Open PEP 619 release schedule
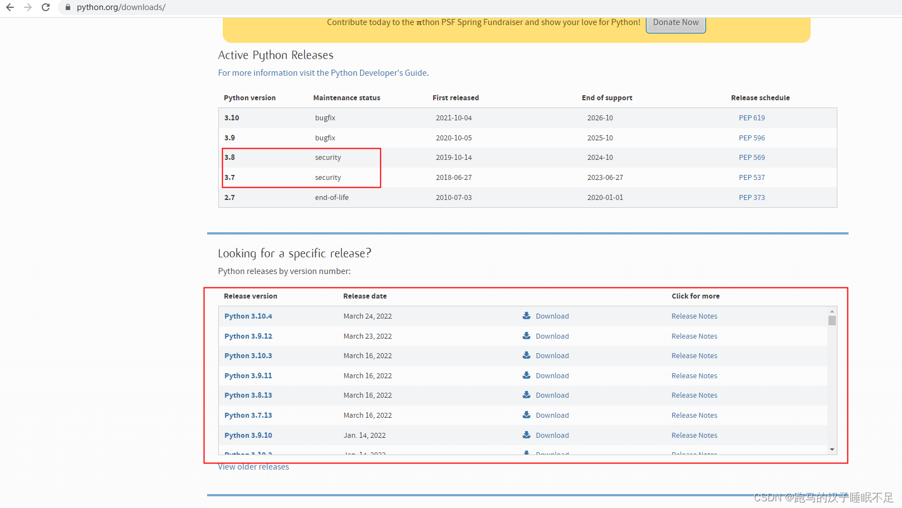902x508 pixels. pos(752,118)
